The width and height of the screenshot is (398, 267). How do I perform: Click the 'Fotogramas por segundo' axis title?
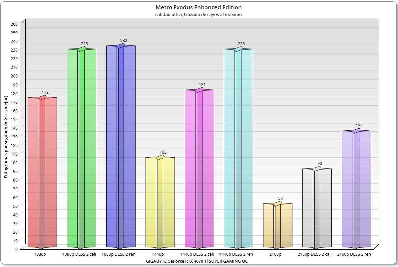pos(6,137)
